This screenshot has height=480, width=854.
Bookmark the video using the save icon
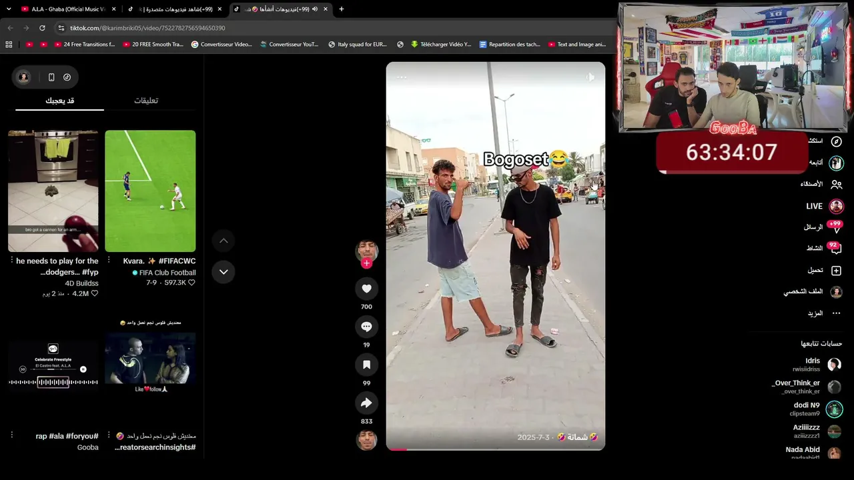(x=366, y=365)
